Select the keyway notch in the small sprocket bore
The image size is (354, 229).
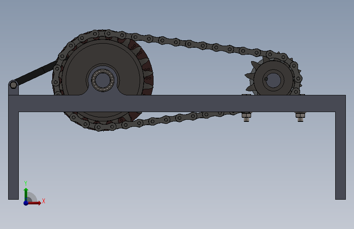pyautogui.click(x=266, y=79)
